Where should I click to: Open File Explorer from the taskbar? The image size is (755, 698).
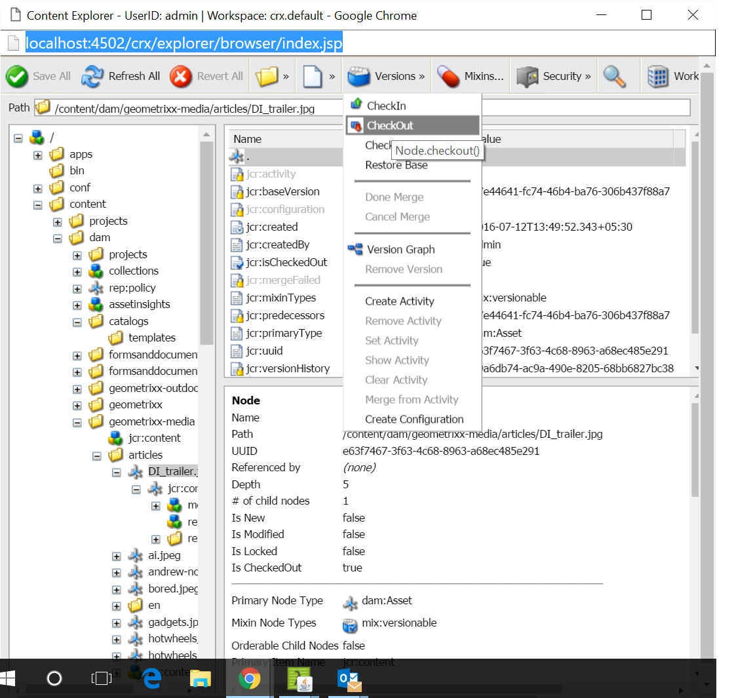[201, 679]
